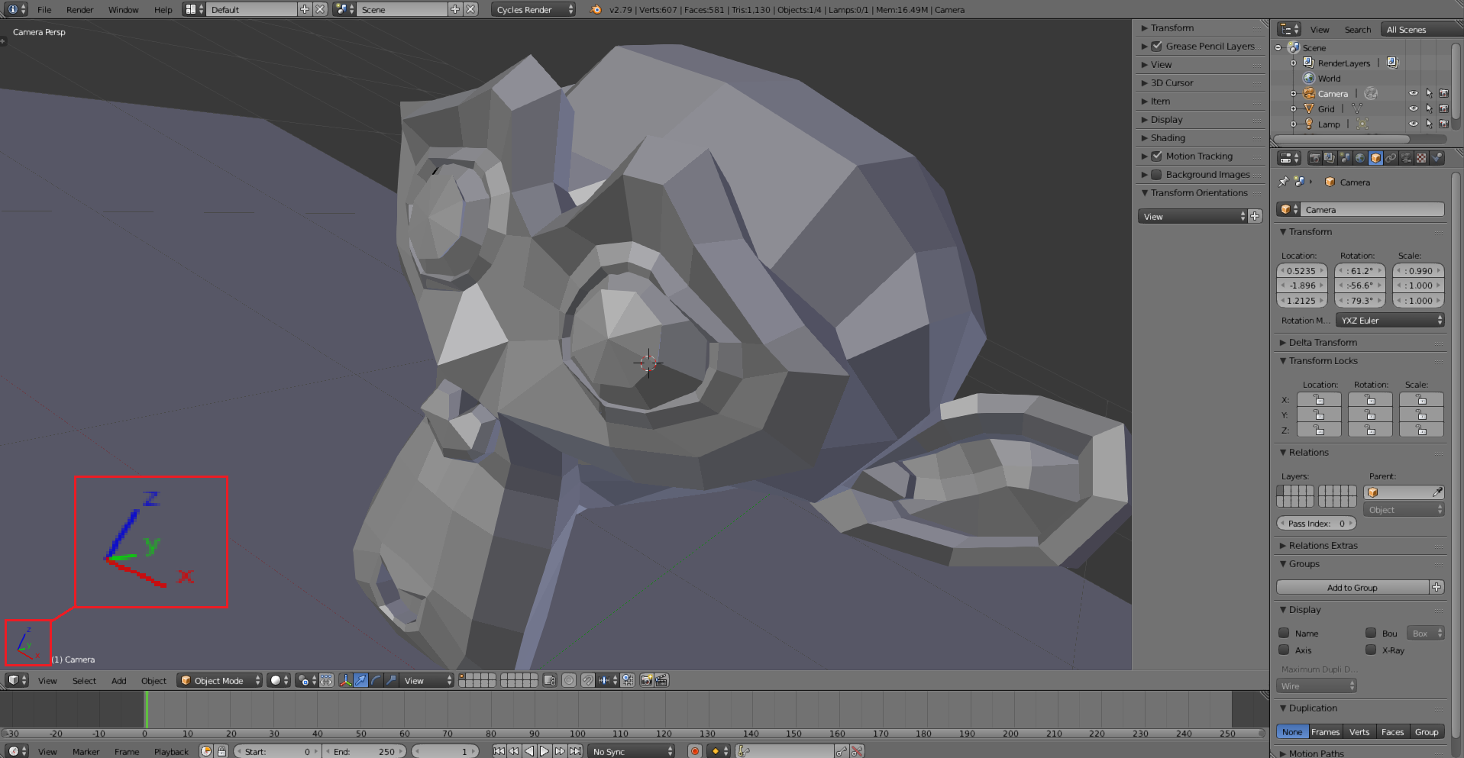Screen dimensions: 1464x758
Task: Click the Blender logo in info bar
Action: tap(596, 9)
